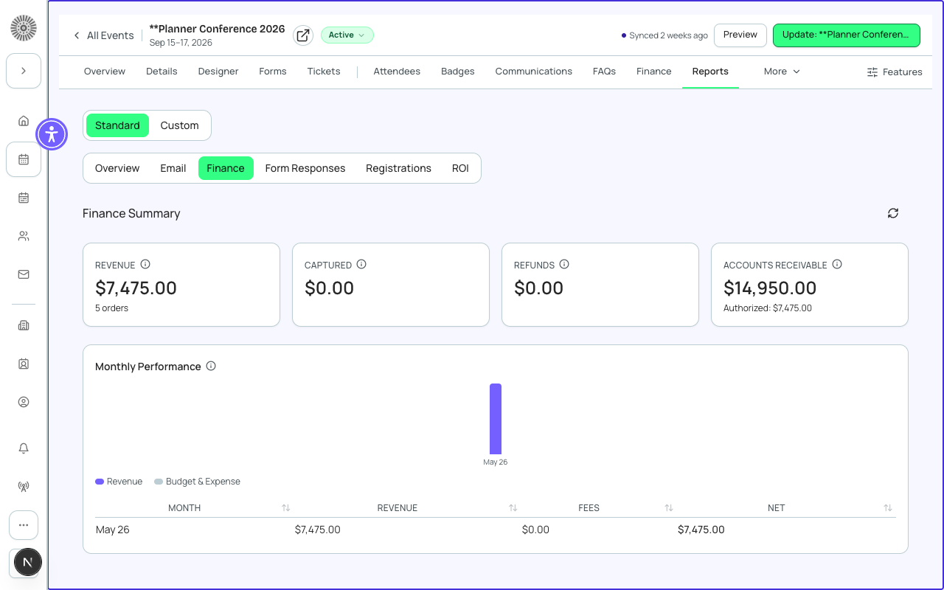944x590 pixels.
Task: Select the Overview report sub-tab
Action: tap(117, 168)
